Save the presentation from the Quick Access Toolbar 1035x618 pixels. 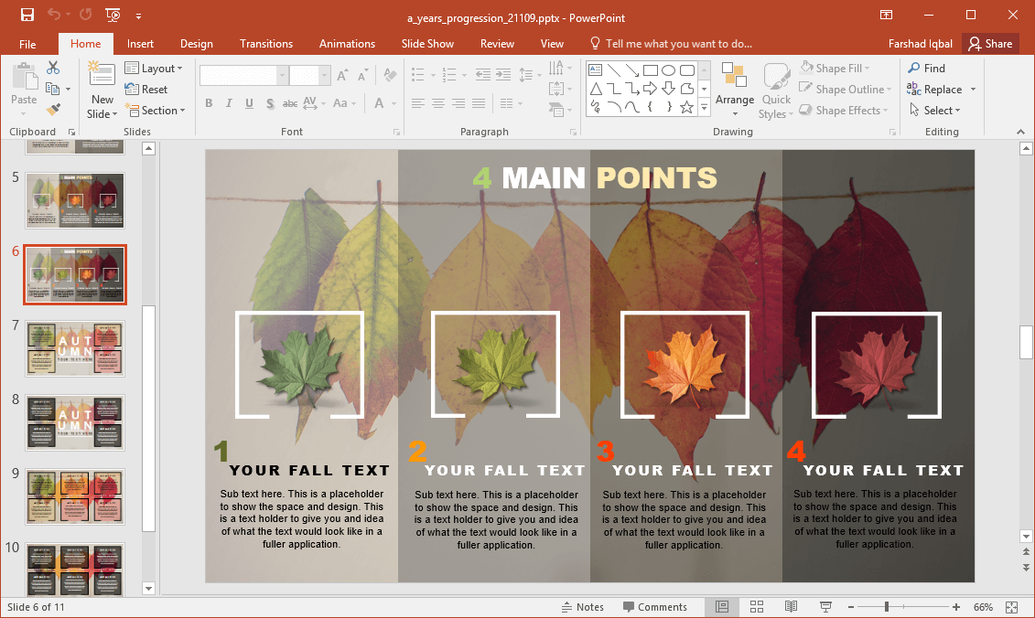[x=27, y=15]
